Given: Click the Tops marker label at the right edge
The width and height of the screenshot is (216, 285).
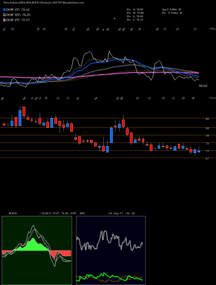Looking at the screenshot, I should (x=213, y=29).
